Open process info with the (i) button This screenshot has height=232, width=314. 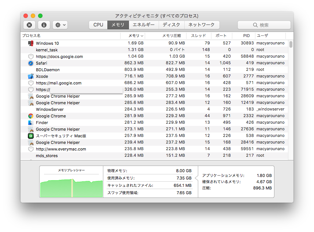[44, 25]
